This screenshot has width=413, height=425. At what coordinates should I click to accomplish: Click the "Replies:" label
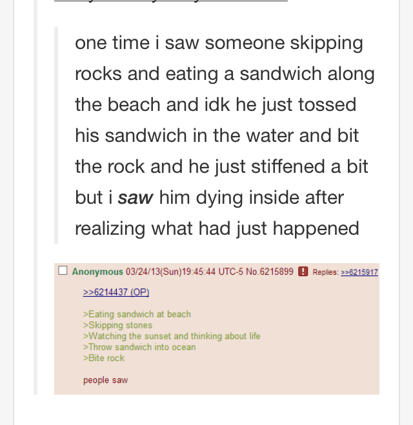click(x=326, y=272)
